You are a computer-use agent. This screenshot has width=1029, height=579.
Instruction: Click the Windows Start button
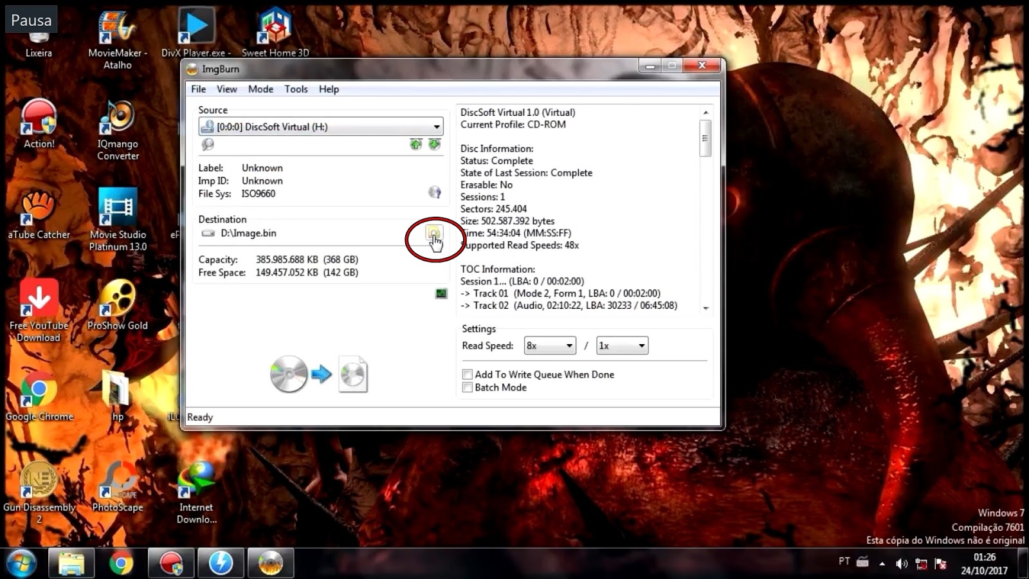(x=21, y=564)
